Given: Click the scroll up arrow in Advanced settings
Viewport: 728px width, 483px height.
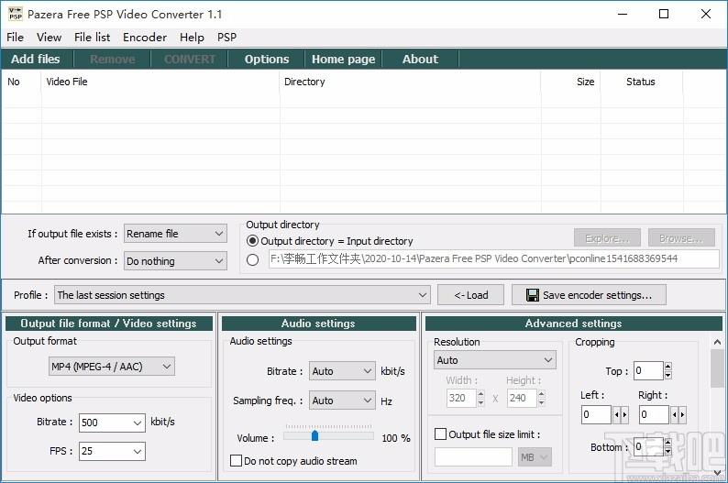Looking at the screenshot, I should tap(717, 342).
